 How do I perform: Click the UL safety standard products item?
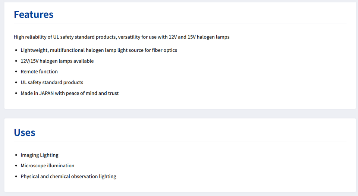[x=52, y=82]
